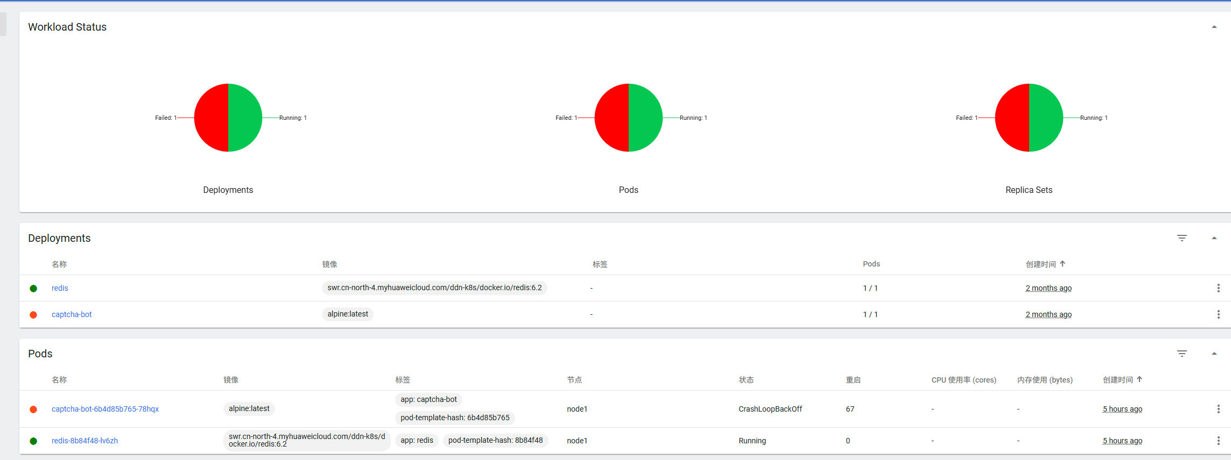Click restart count 67

[850, 409]
